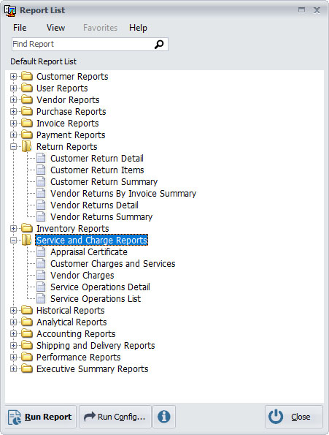Click the Customer Reports folder icon

(x=27, y=76)
